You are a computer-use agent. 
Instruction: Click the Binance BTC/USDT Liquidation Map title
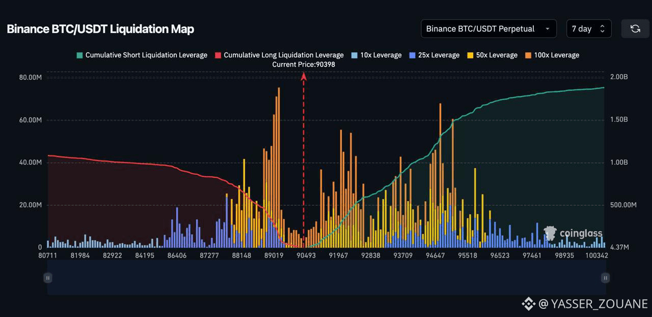[100, 29]
